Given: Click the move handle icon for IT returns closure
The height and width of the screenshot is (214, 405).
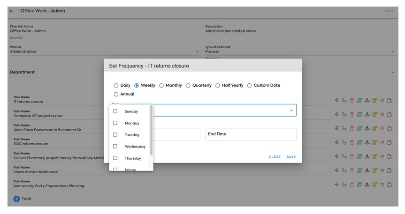Looking at the screenshot, I should pos(336,100).
